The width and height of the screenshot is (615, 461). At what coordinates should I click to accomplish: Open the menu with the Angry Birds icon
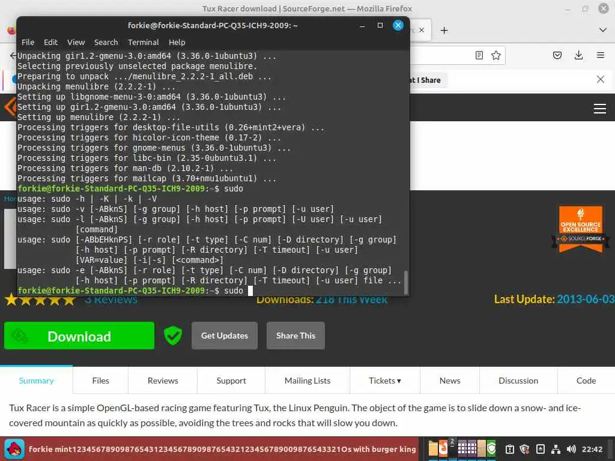tap(14, 449)
